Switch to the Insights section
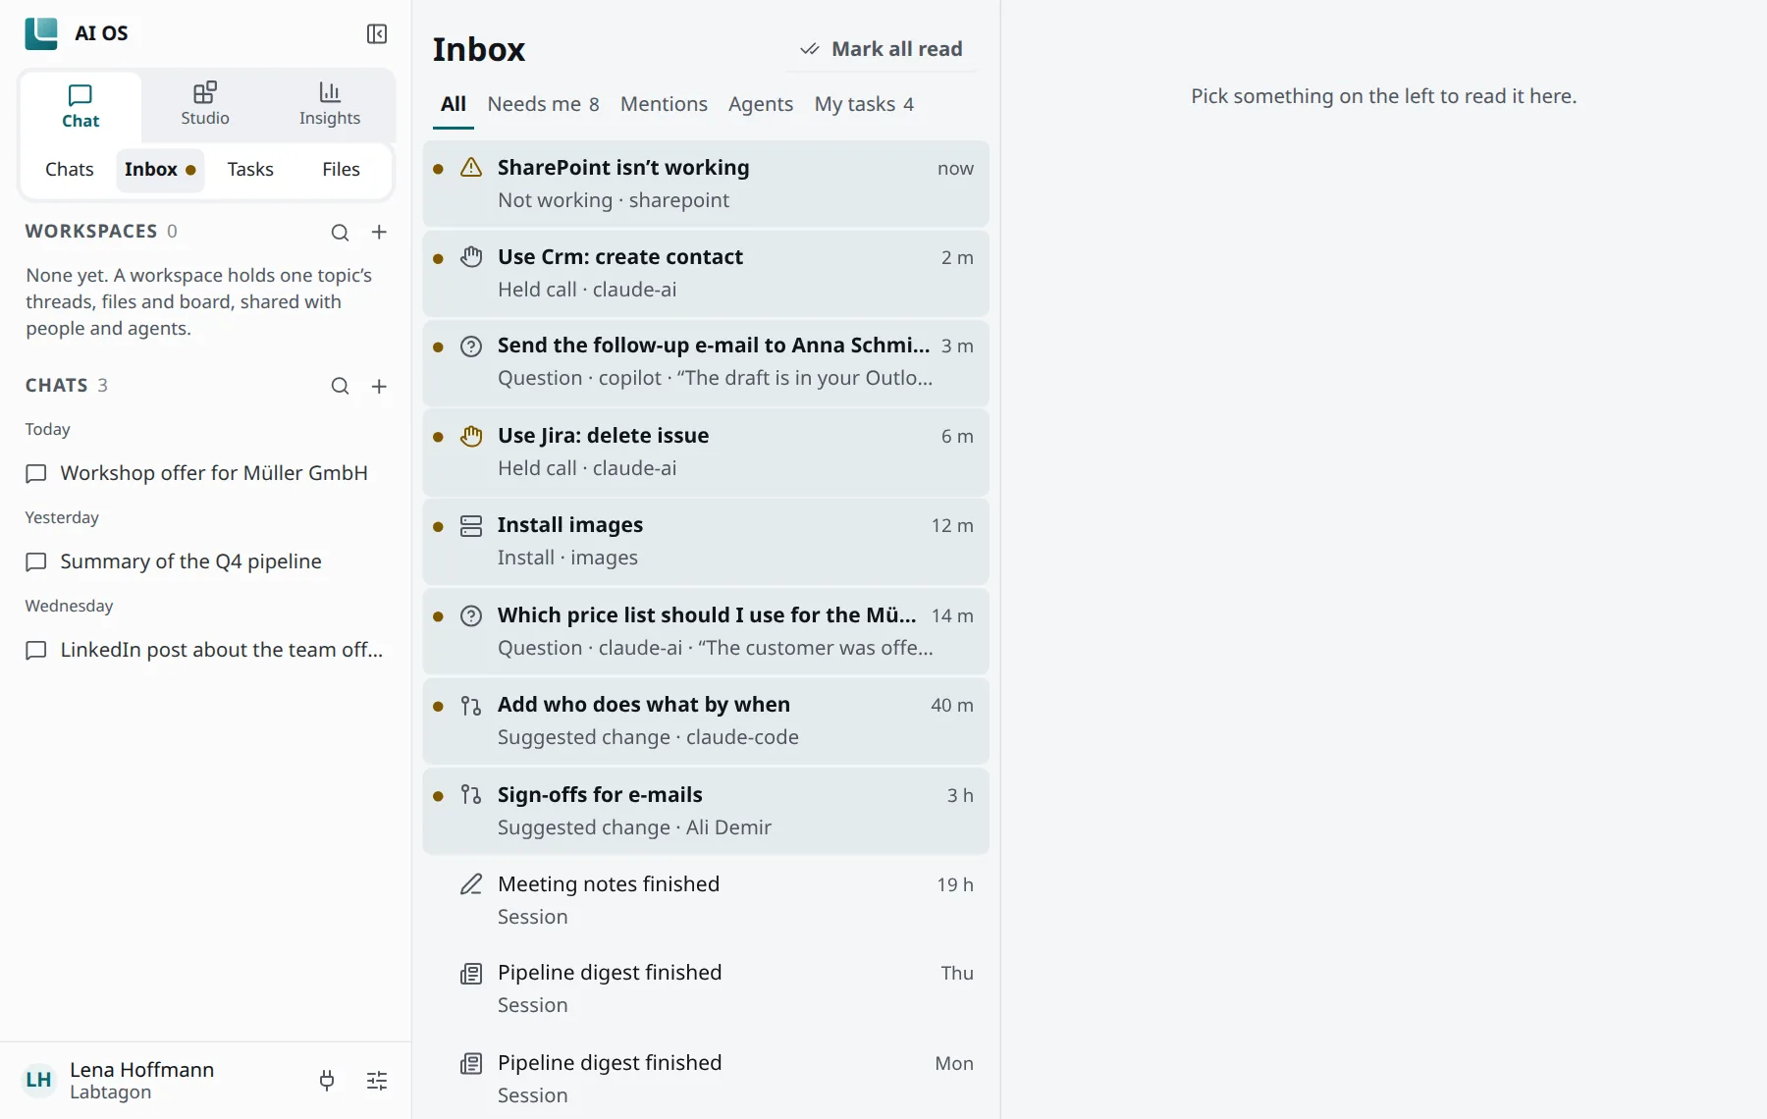This screenshot has height=1119, width=1767. [x=330, y=105]
